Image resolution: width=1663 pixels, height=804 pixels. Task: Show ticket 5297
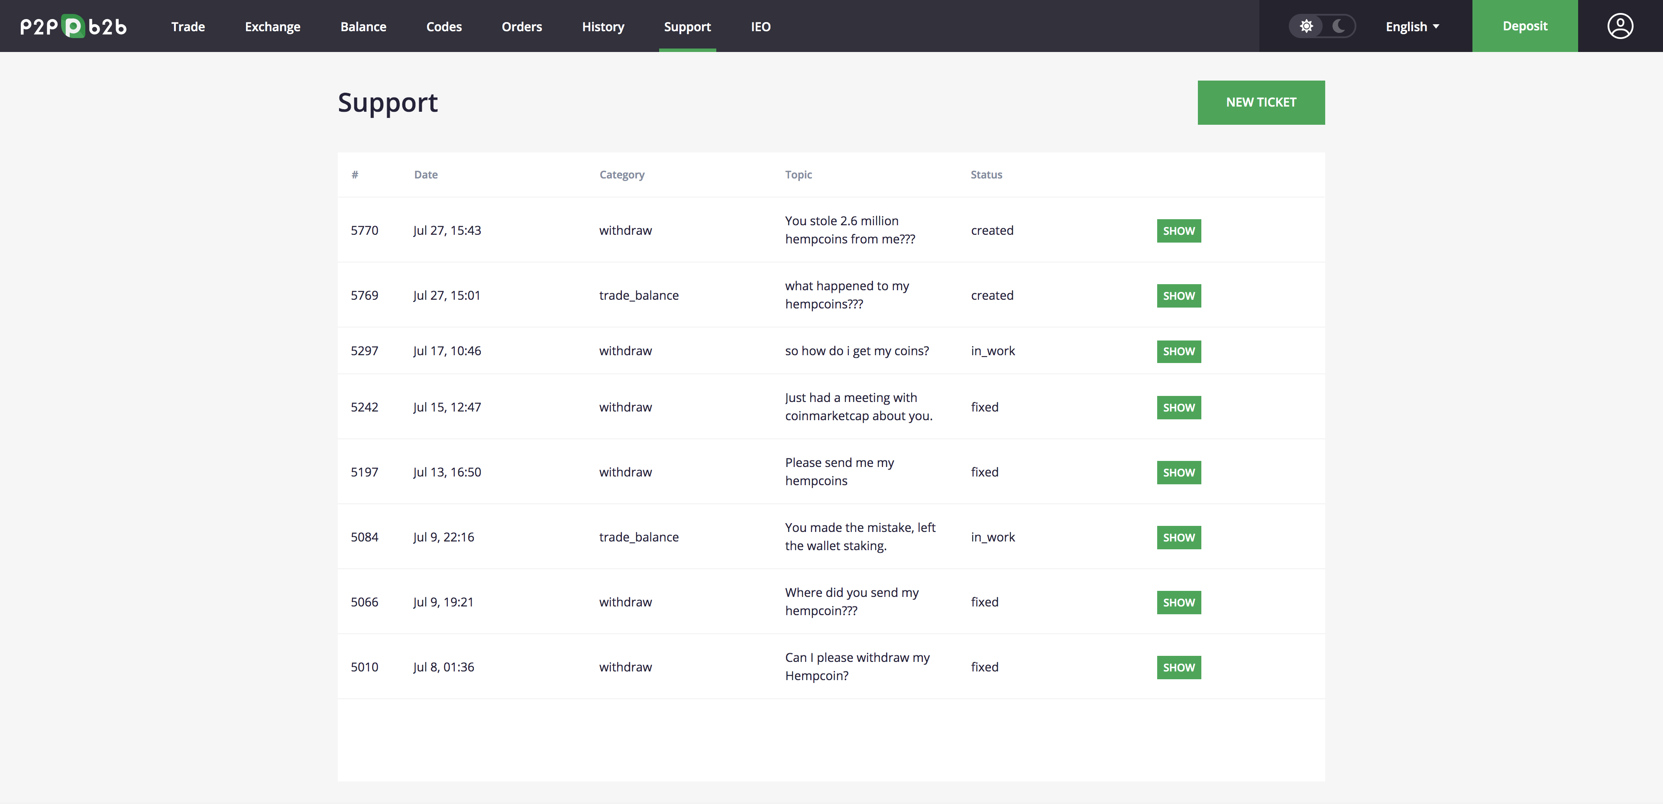tap(1179, 351)
